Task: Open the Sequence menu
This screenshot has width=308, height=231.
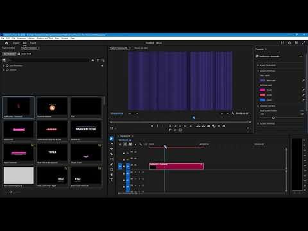Action: [21, 38]
